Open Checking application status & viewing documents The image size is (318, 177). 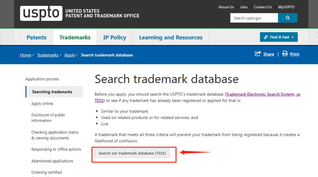click(55, 135)
